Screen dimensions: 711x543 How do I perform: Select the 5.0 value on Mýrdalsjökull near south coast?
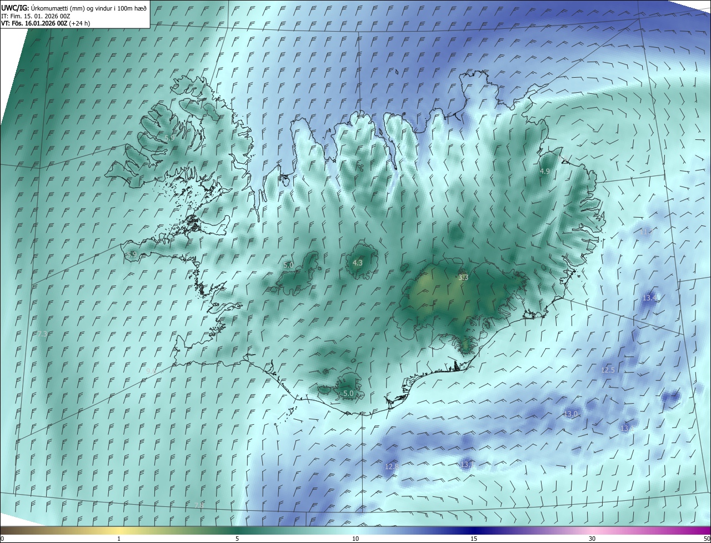[348, 393]
